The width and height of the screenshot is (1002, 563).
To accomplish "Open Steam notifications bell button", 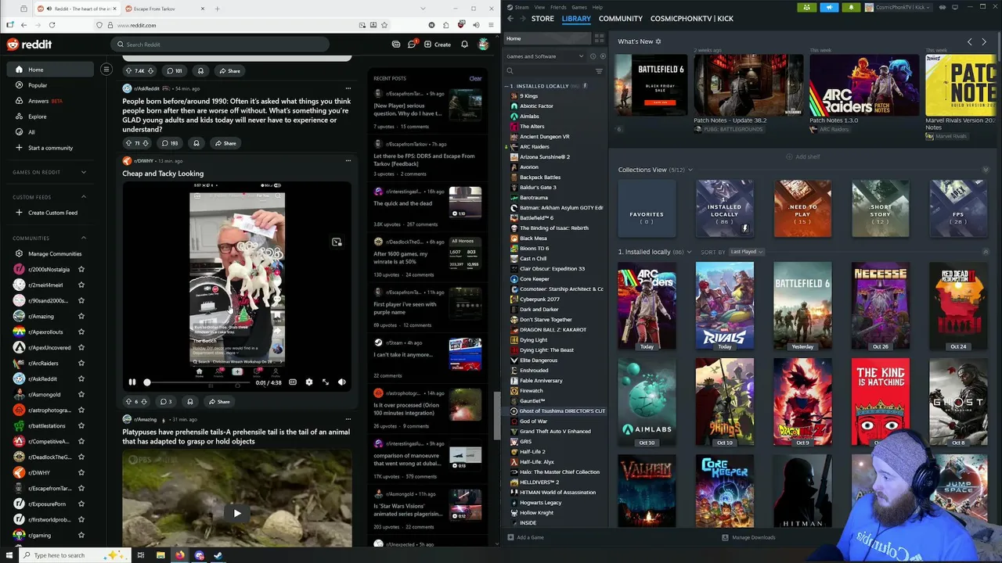I will [x=851, y=7].
